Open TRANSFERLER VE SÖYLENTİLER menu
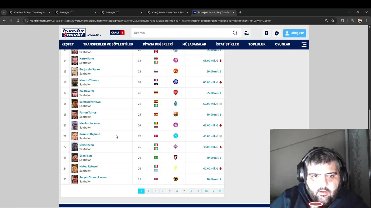Screen dimensions: 371x208 coord(108,44)
